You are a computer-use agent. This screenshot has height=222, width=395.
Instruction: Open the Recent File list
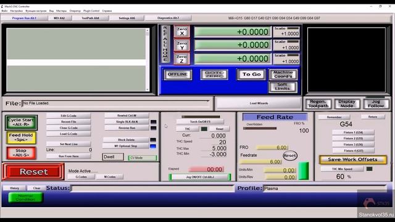tap(69, 122)
